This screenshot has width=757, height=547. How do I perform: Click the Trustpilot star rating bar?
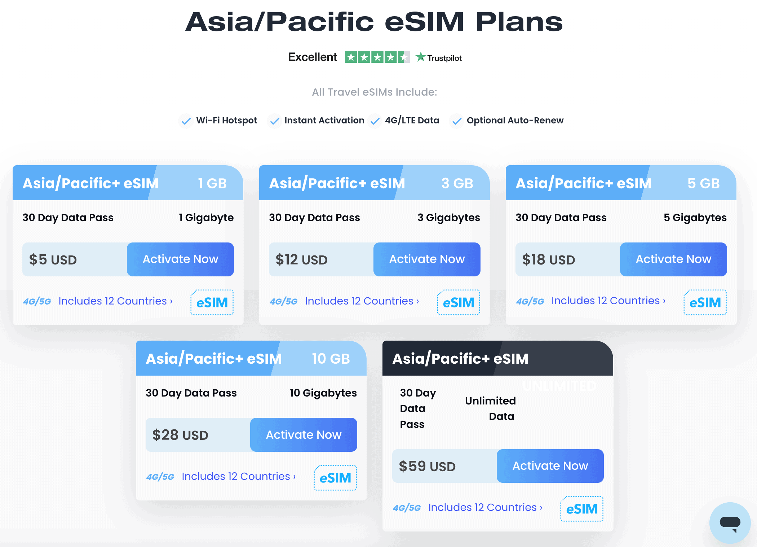(377, 57)
